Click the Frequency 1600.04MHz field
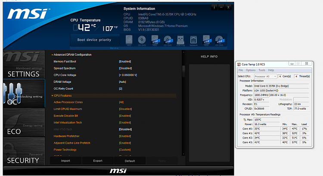Screen dimensions: 323x176 point(281,95)
